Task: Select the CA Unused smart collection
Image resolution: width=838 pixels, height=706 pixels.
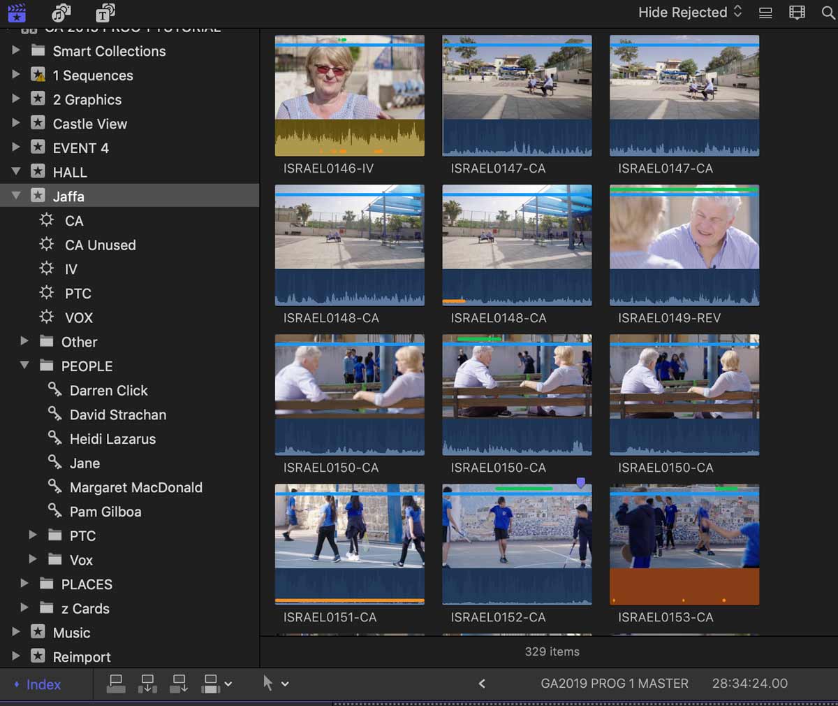Action: (x=101, y=245)
